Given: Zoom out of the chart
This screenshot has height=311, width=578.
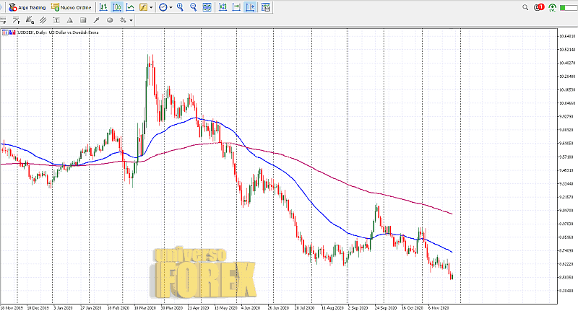Looking at the screenshot, I should (194, 7).
